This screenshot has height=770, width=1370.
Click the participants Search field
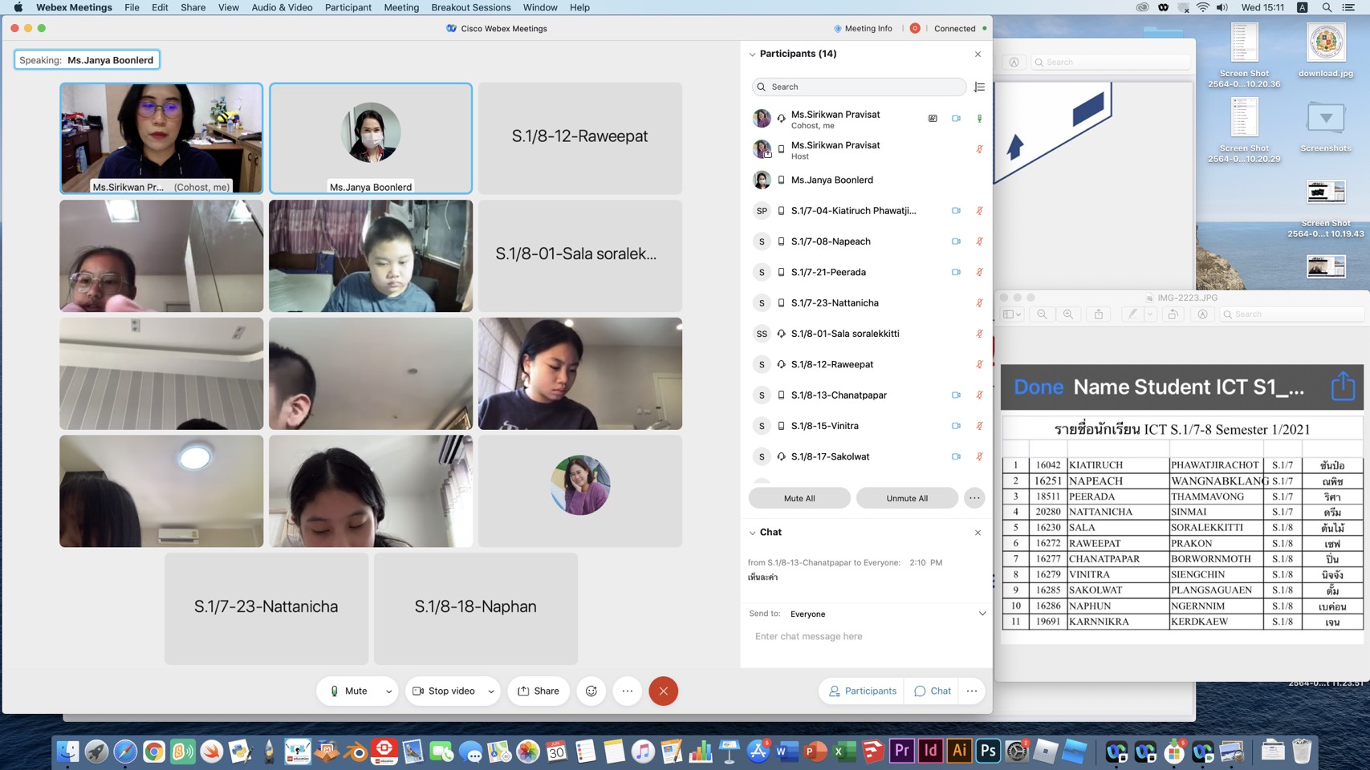859,87
